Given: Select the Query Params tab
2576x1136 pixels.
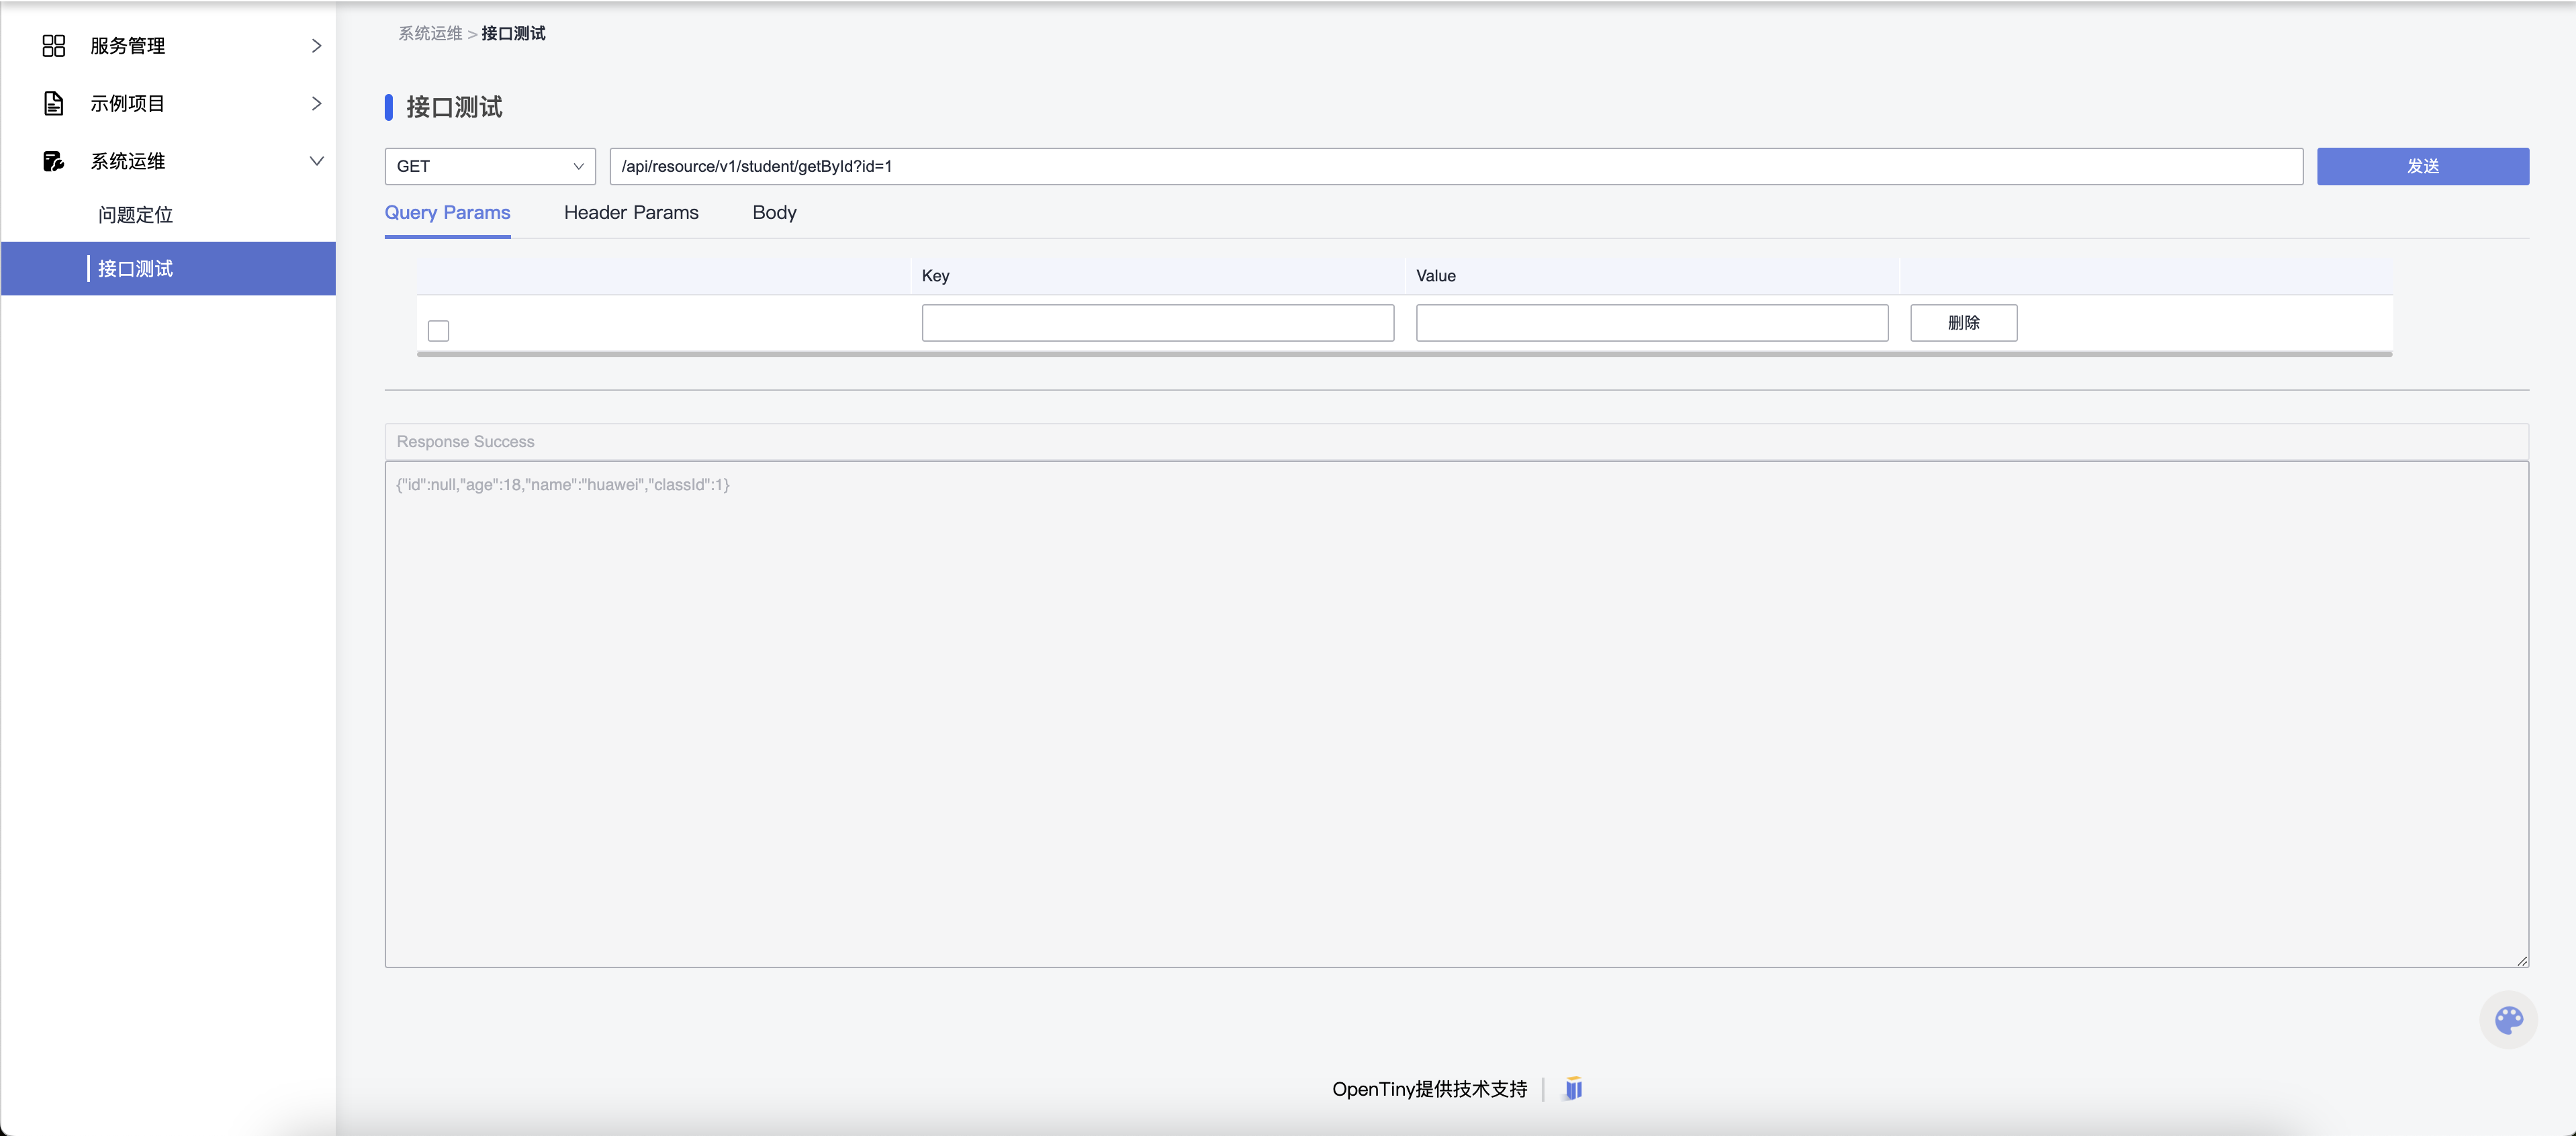Looking at the screenshot, I should 447,213.
